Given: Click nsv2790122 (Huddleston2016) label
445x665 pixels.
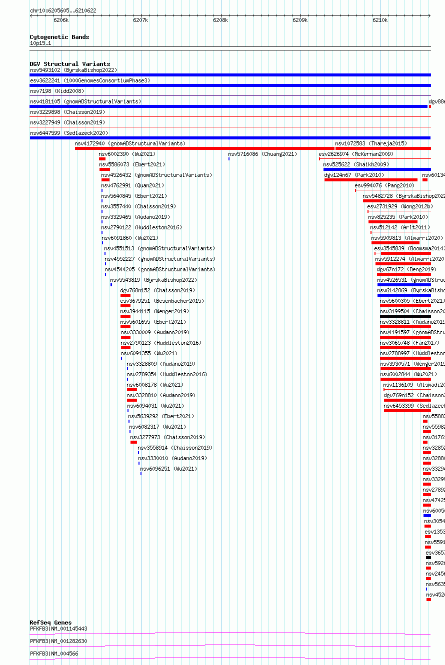Looking at the screenshot, I should coord(141,228).
